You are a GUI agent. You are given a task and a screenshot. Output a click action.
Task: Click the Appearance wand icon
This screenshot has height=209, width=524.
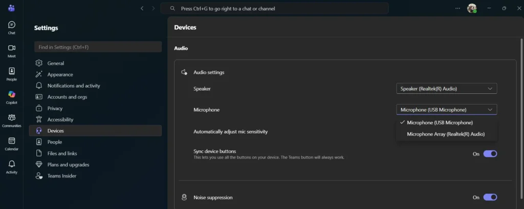tap(39, 74)
